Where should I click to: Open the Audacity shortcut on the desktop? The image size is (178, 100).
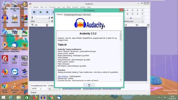coord(5,19)
